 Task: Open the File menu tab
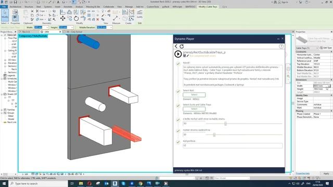point(4,7)
